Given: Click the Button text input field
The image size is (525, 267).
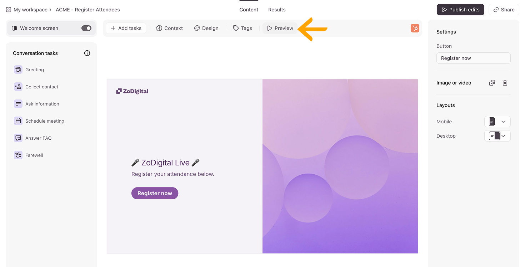Looking at the screenshot, I should 473,58.
